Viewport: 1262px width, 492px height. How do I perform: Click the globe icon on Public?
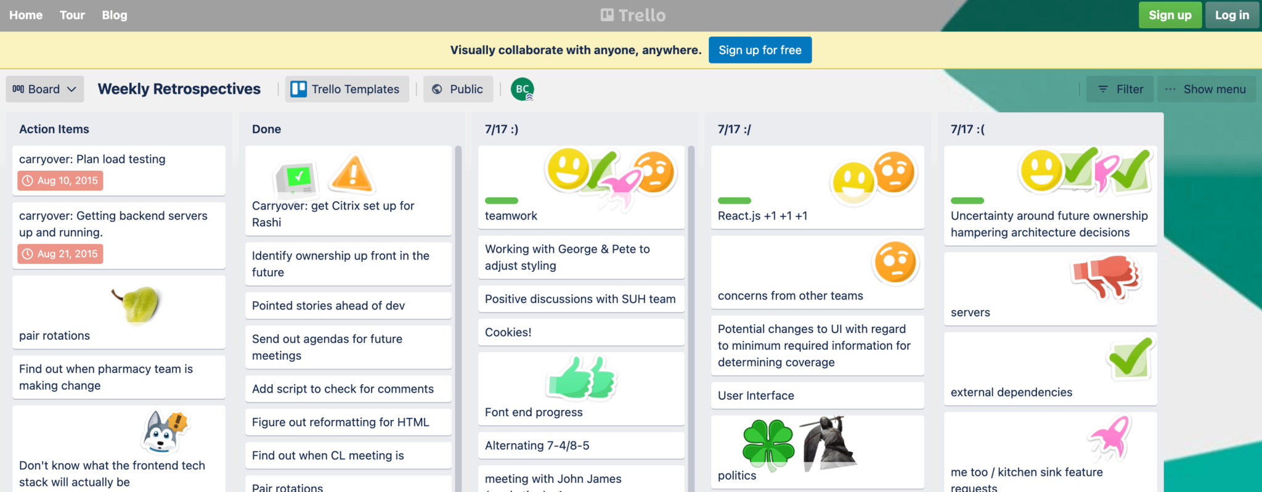pos(437,89)
